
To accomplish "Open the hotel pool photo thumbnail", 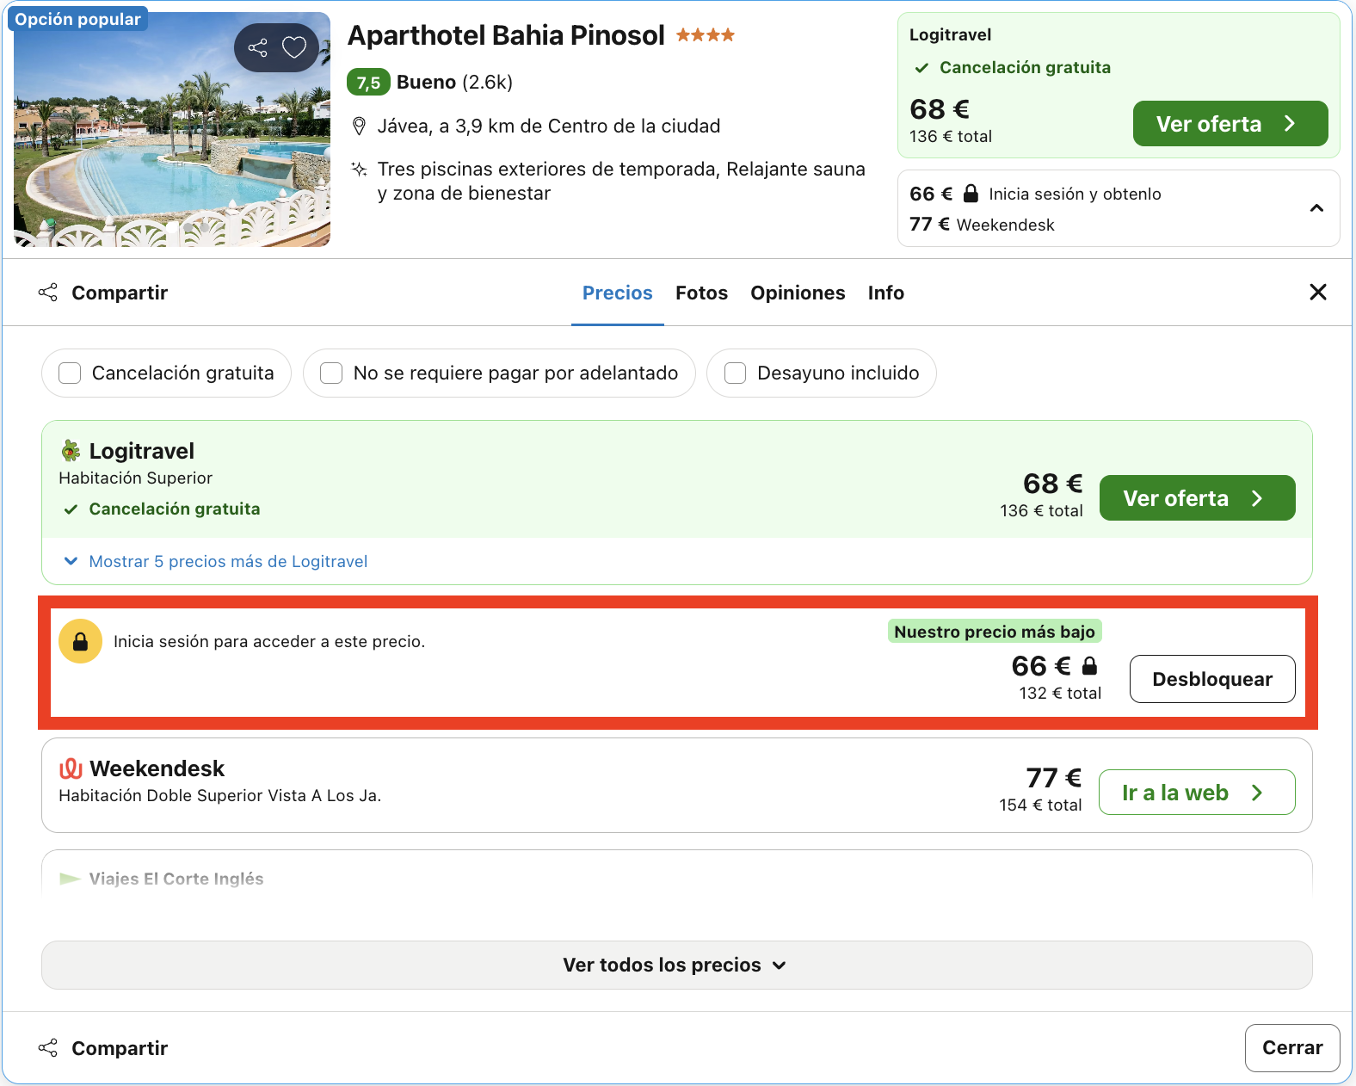I will [x=172, y=130].
